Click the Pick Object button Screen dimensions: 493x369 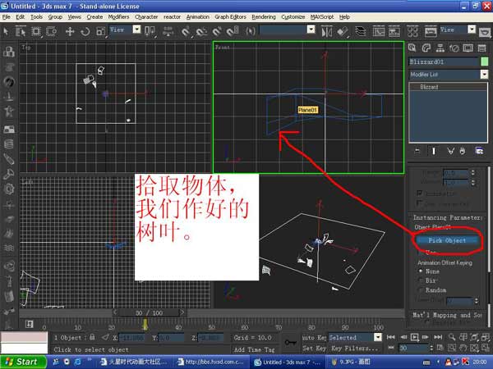447,240
